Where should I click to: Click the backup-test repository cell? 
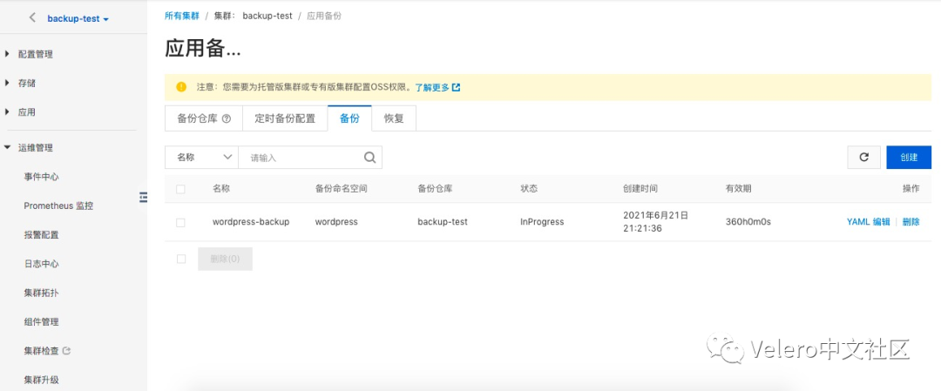(443, 221)
